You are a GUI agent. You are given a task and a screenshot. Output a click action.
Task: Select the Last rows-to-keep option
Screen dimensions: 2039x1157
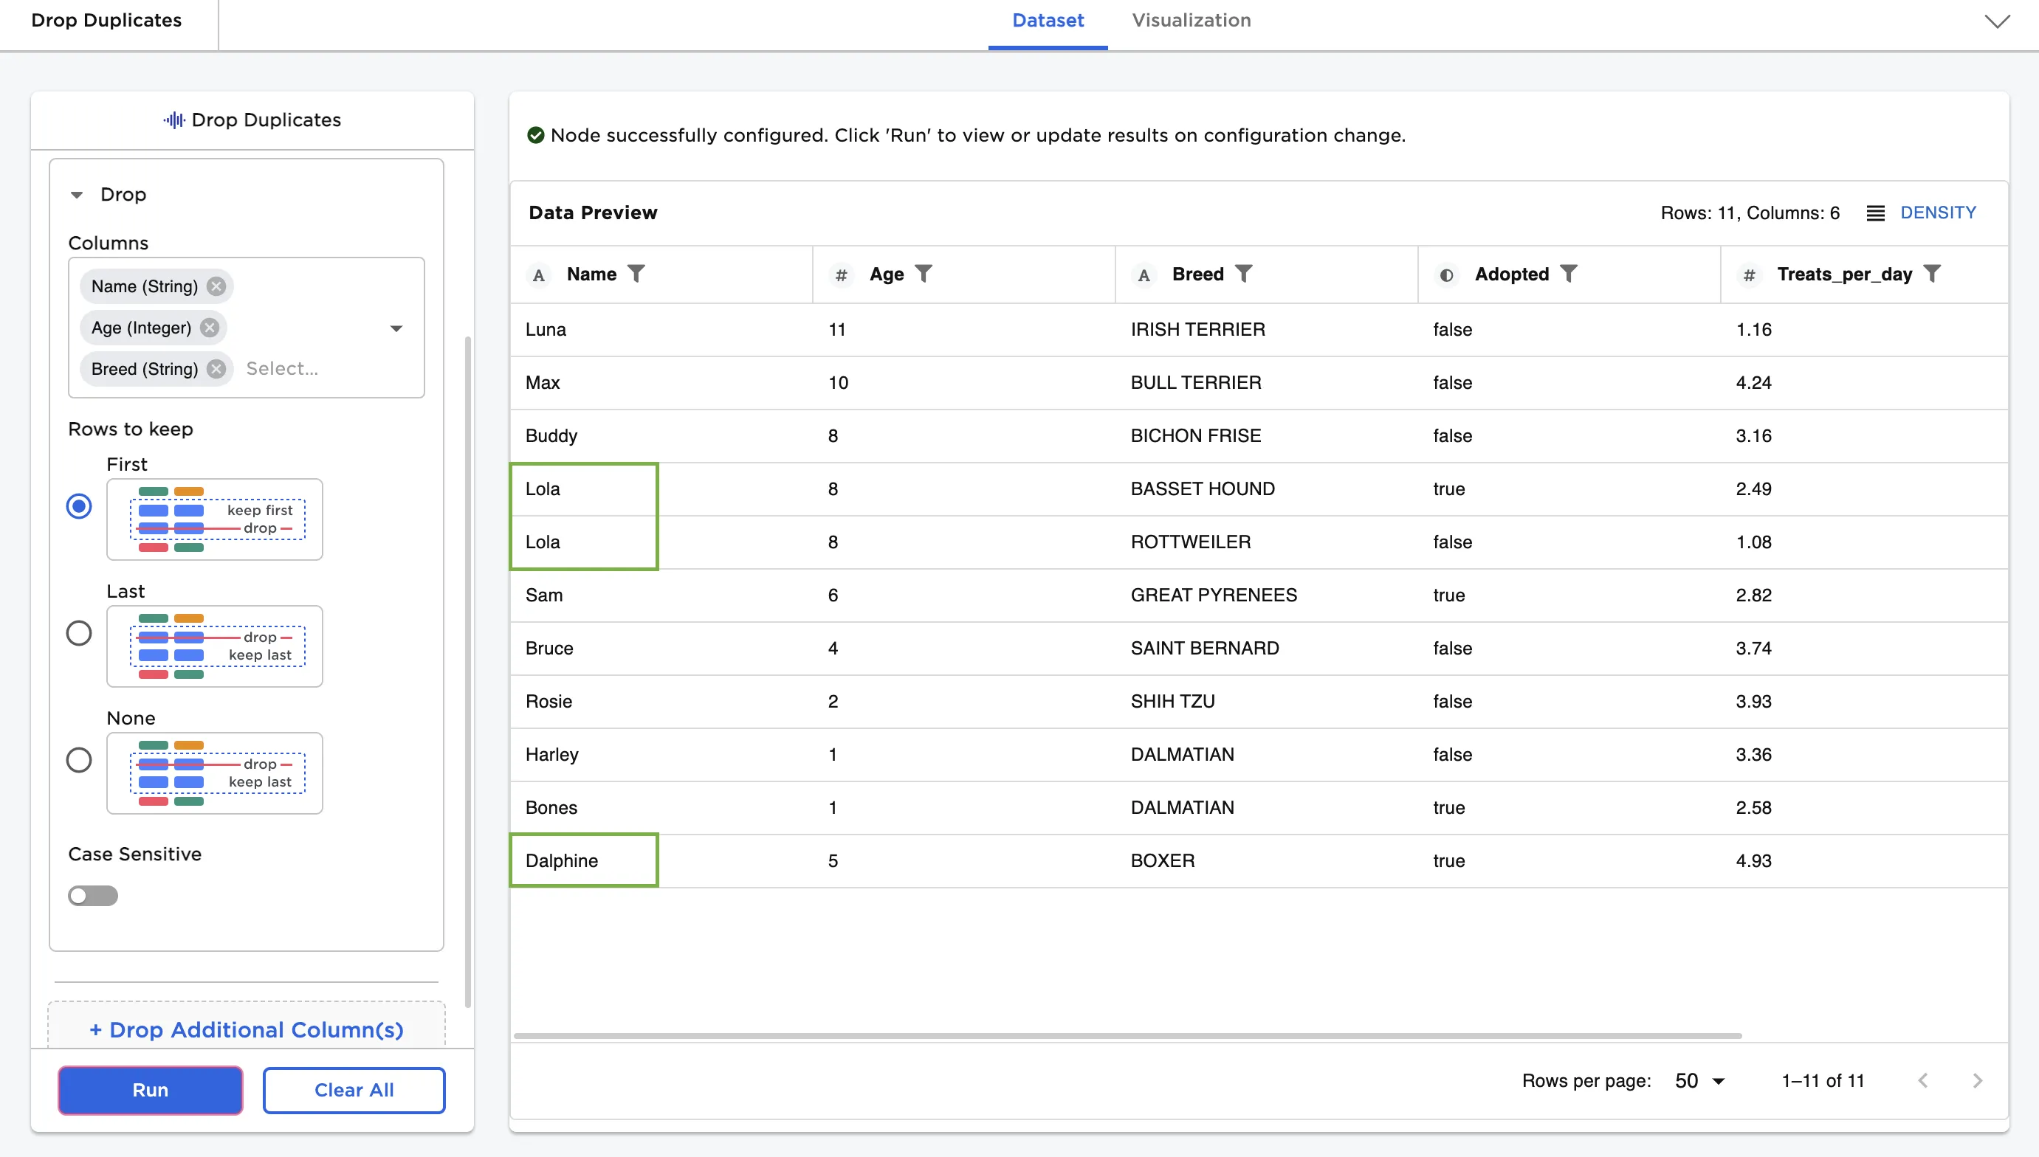click(x=79, y=633)
